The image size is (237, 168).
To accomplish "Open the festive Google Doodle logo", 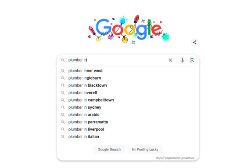I will pos(129,29).
